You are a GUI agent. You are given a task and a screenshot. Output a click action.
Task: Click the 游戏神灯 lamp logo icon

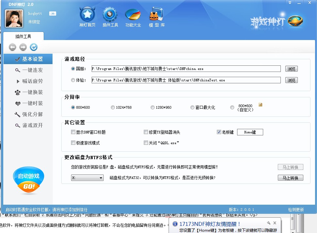click(295, 21)
